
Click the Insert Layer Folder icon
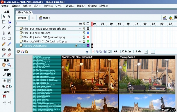point(26,52)
